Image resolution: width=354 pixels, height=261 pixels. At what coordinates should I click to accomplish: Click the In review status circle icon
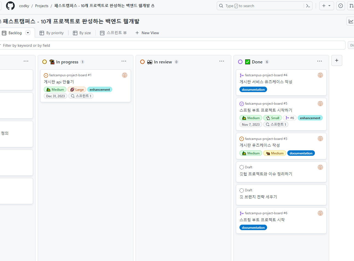(142, 62)
